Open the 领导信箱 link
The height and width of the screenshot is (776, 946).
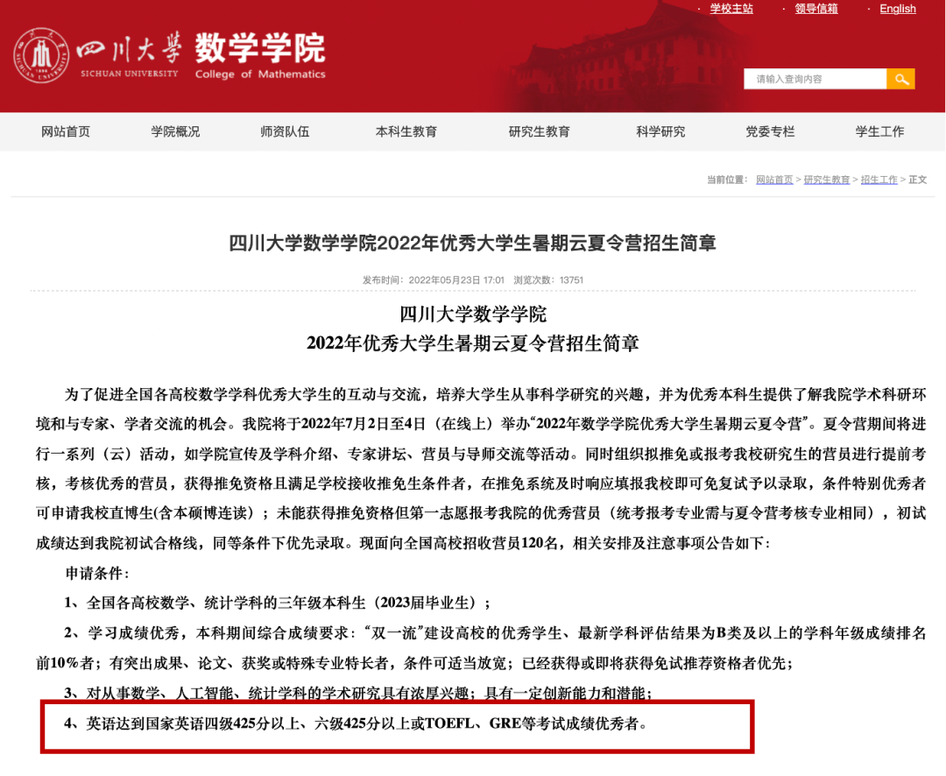click(816, 9)
